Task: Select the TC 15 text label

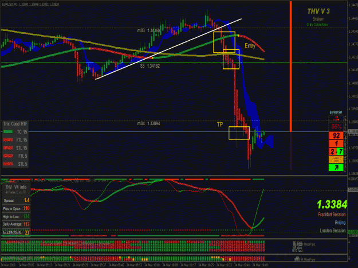Action: pyautogui.click(x=22, y=132)
